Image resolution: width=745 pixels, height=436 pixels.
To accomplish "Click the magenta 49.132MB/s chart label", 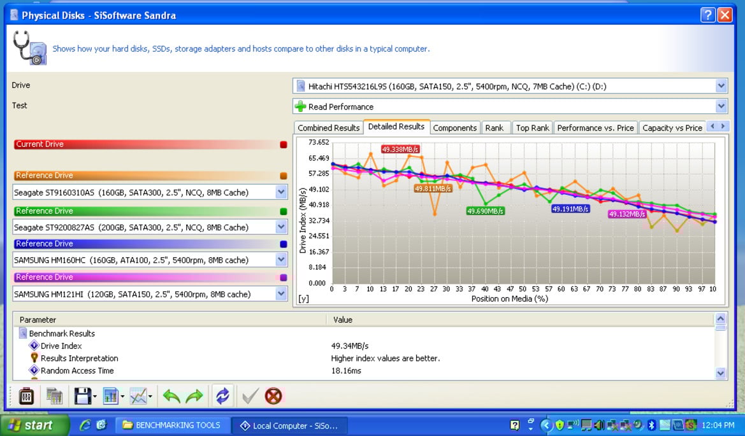I will pos(627,214).
